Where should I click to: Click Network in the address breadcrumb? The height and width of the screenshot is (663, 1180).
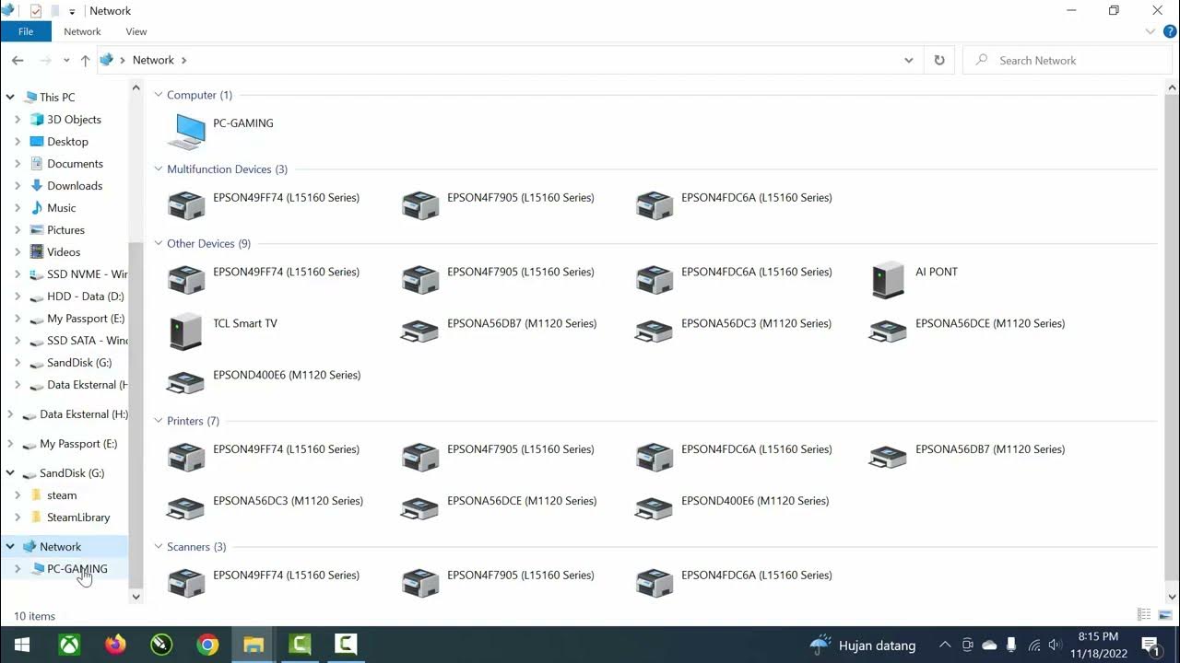(153, 60)
